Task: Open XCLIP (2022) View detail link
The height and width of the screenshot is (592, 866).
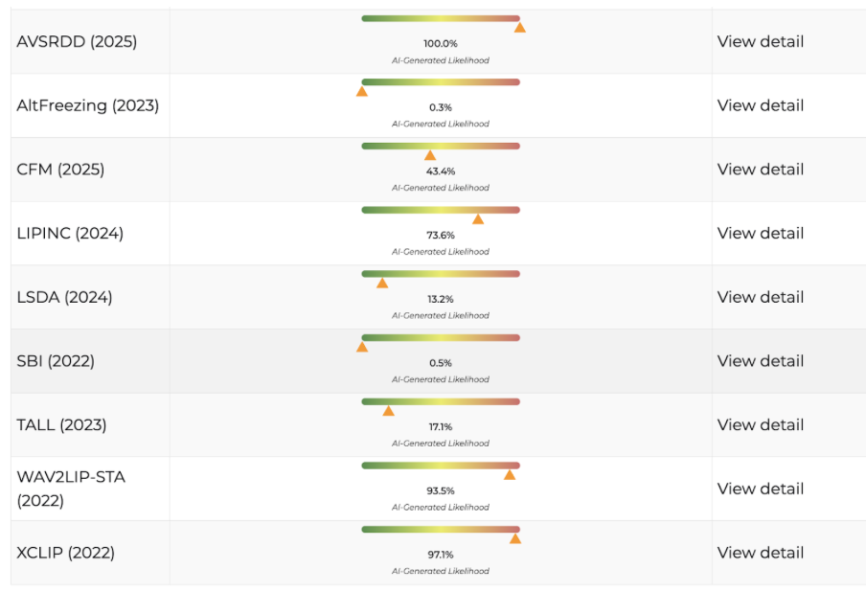Action: click(760, 553)
